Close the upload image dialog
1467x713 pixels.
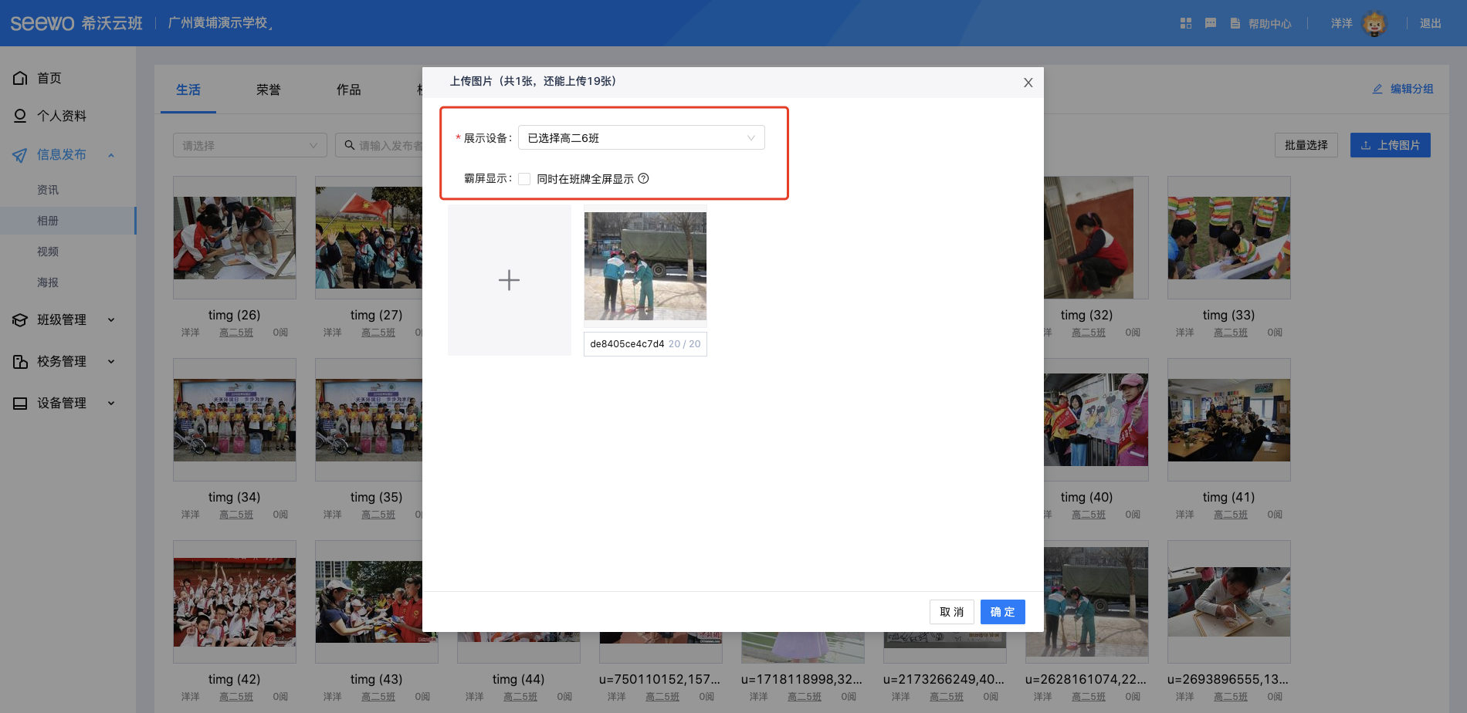[x=1028, y=83]
